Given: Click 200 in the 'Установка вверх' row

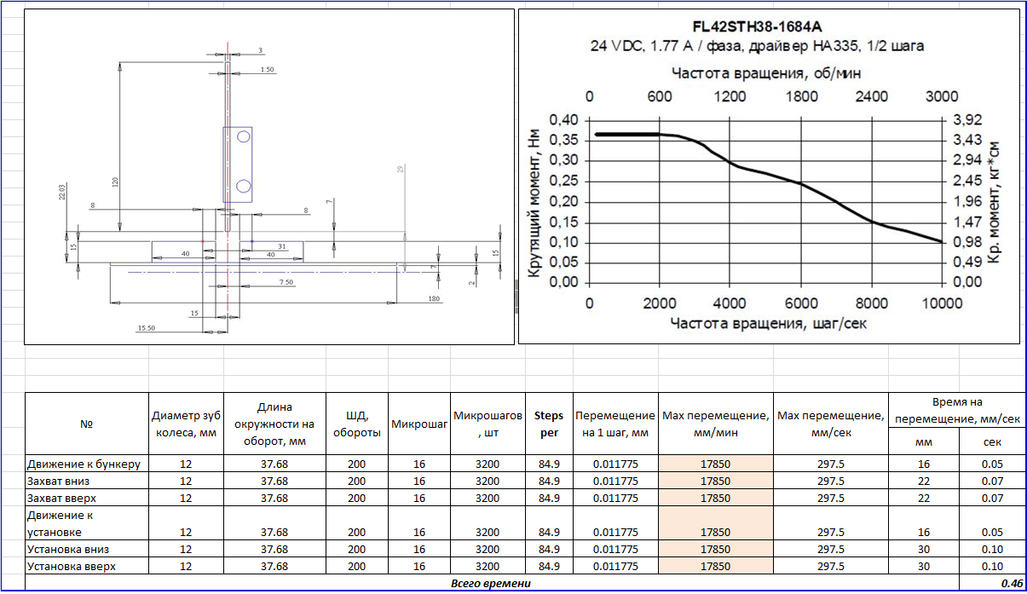Looking at the screenshot, I should 356,566.
